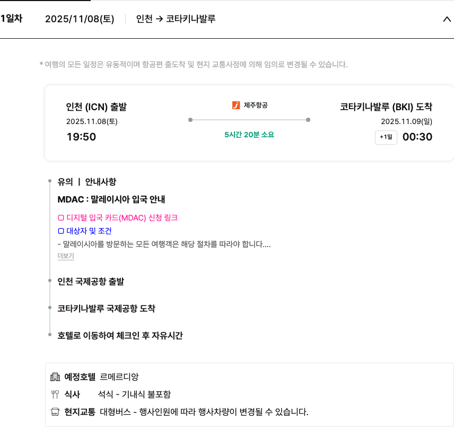Click the 5시간 20분 소요 duration text
This screenshot has height=448, width=454.
click(249, 135)
